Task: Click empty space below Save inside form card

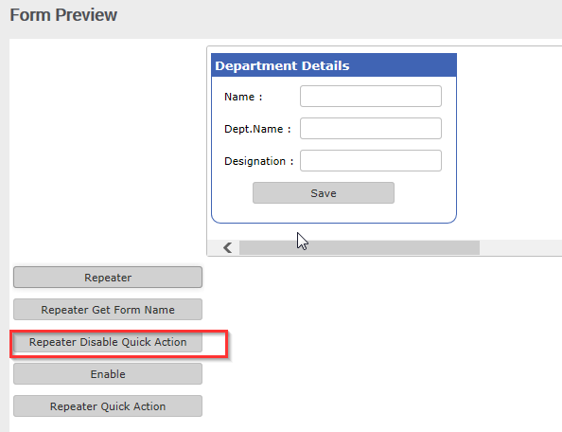Action: (x=334, y=213)
